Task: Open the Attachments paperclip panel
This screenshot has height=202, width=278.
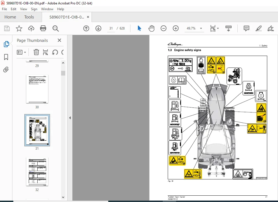Action: pos(6,69)
